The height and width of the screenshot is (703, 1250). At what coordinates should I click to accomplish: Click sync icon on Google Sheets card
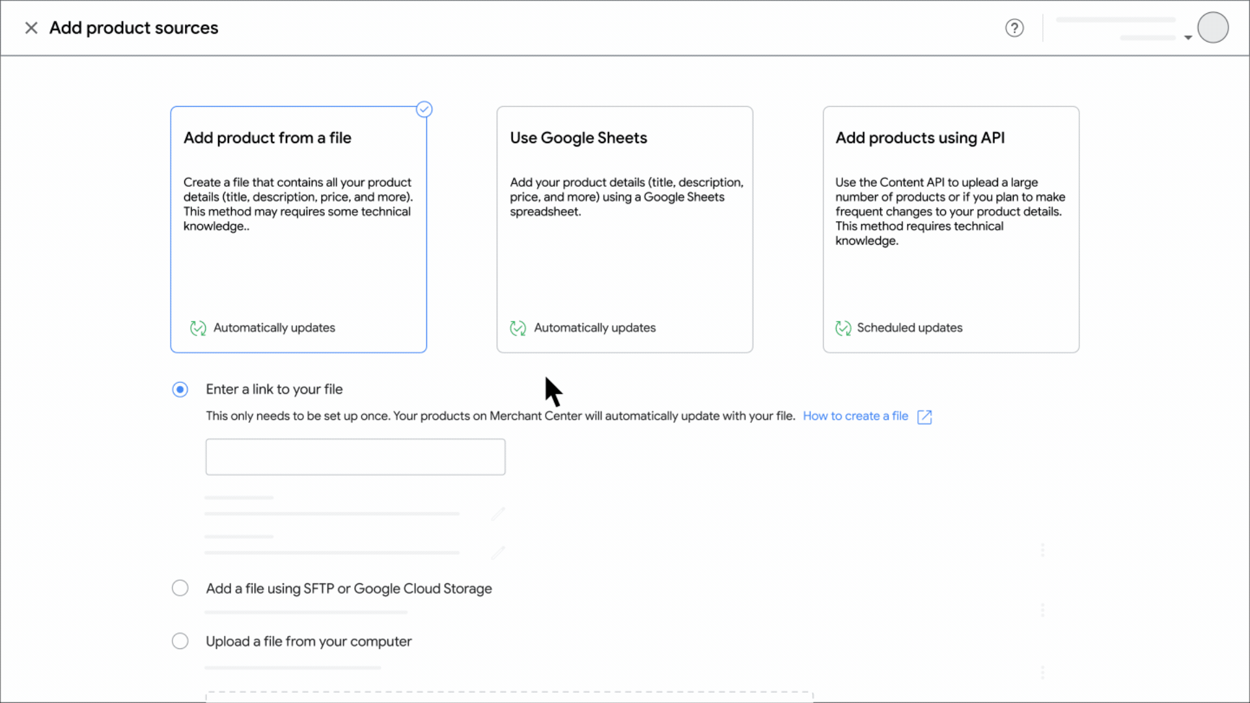(x=518, y=328)
